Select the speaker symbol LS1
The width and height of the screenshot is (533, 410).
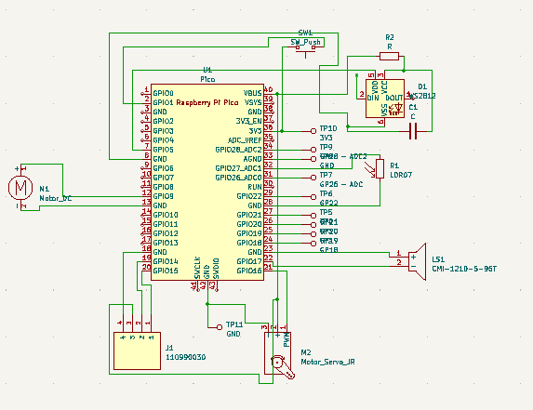coord(417,261)
